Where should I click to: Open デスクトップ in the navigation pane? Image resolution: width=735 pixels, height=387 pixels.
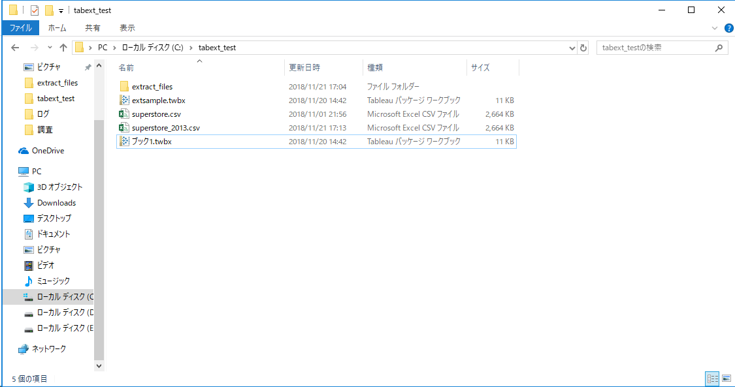click(54, 218)
